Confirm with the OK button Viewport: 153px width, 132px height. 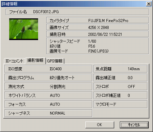tap(100, 125)
